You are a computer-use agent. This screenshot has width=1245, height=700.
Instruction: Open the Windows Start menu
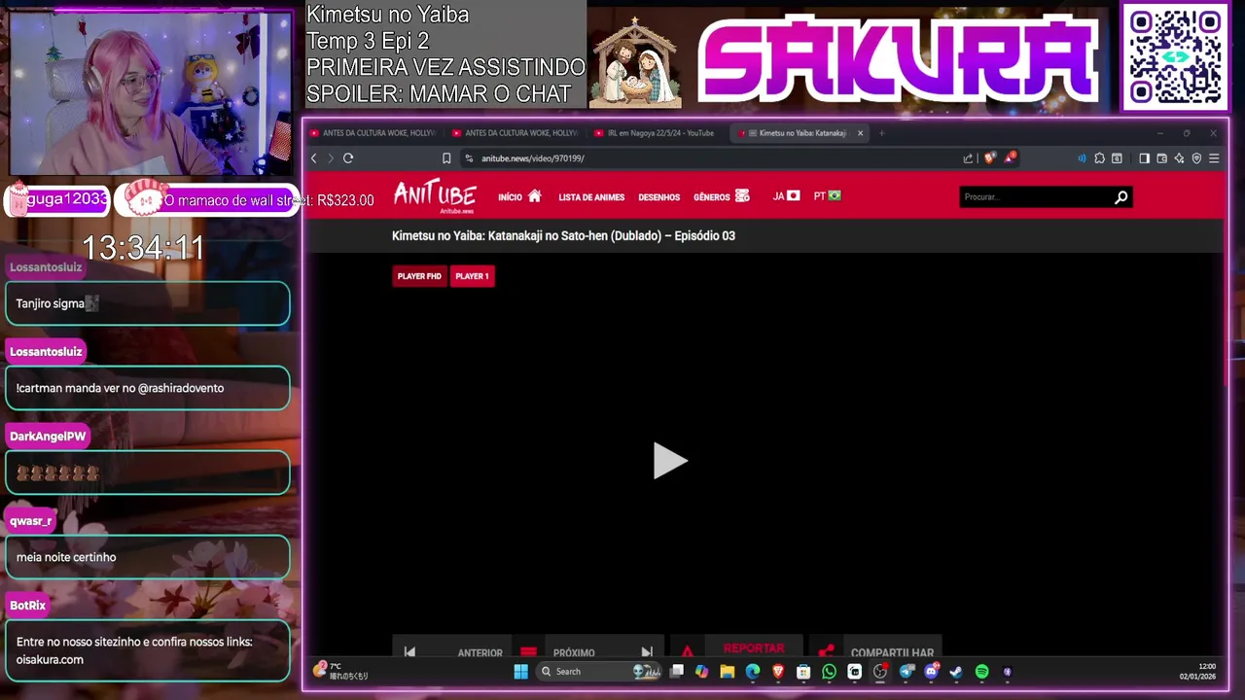point(520,672)
